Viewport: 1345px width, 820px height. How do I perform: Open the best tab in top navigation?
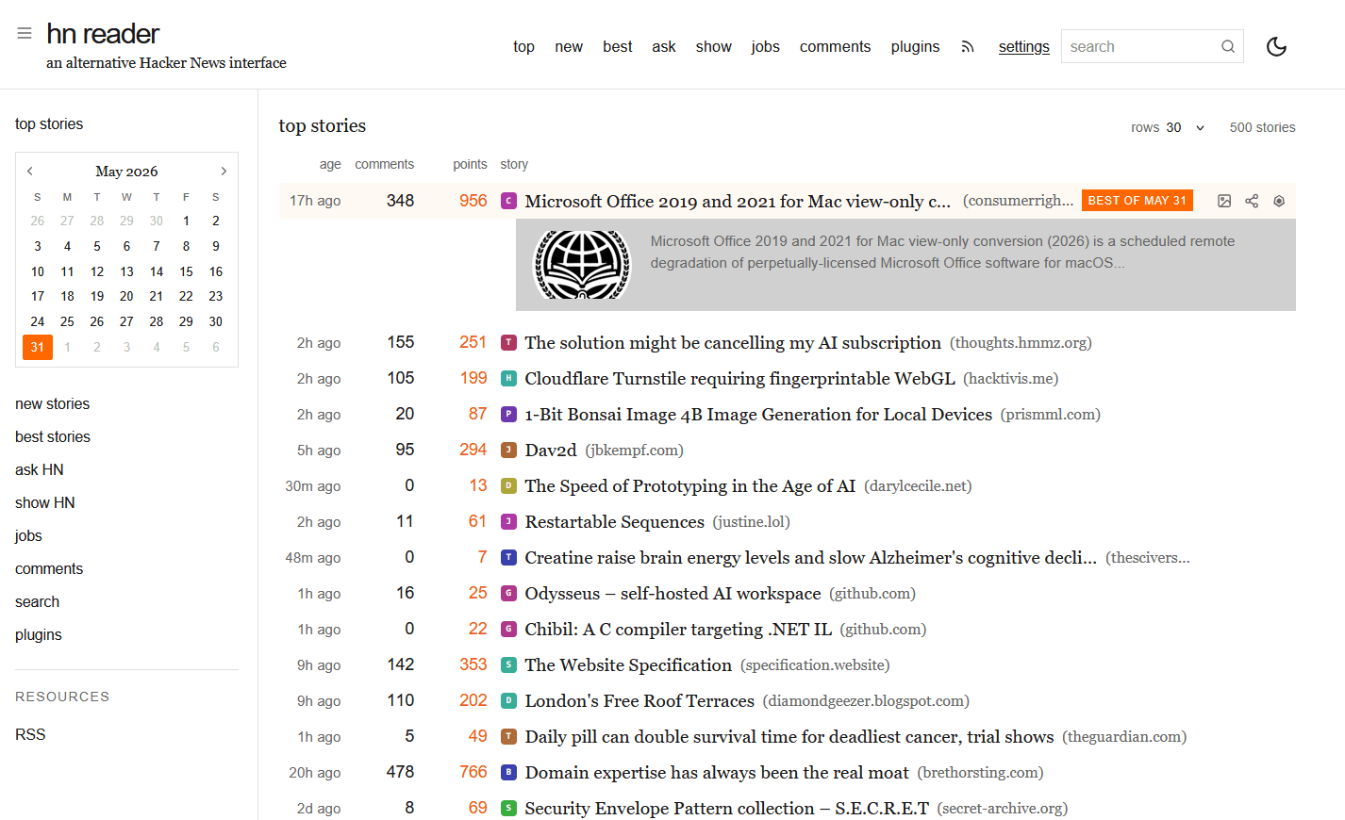pos(618,46)
